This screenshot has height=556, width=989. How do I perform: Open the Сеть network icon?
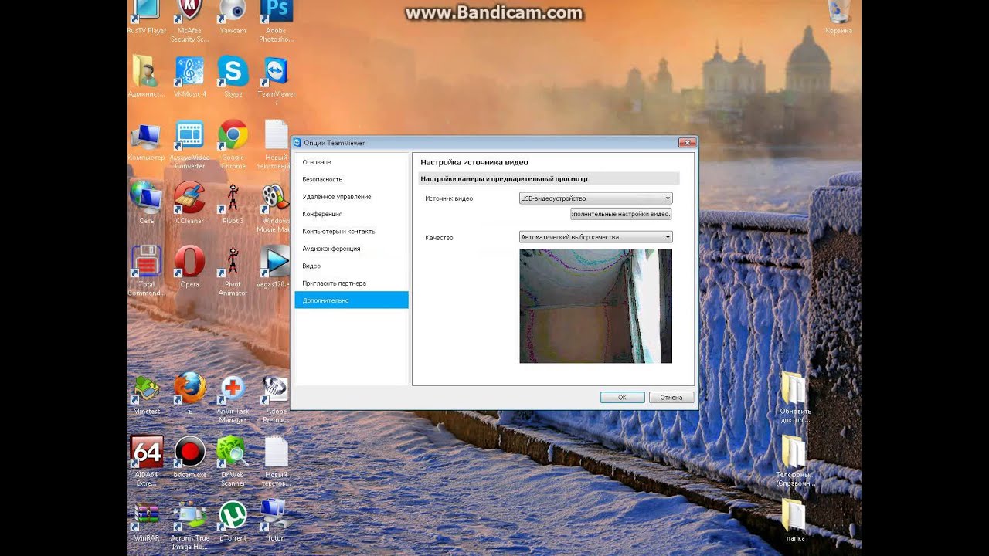[146, 203]
